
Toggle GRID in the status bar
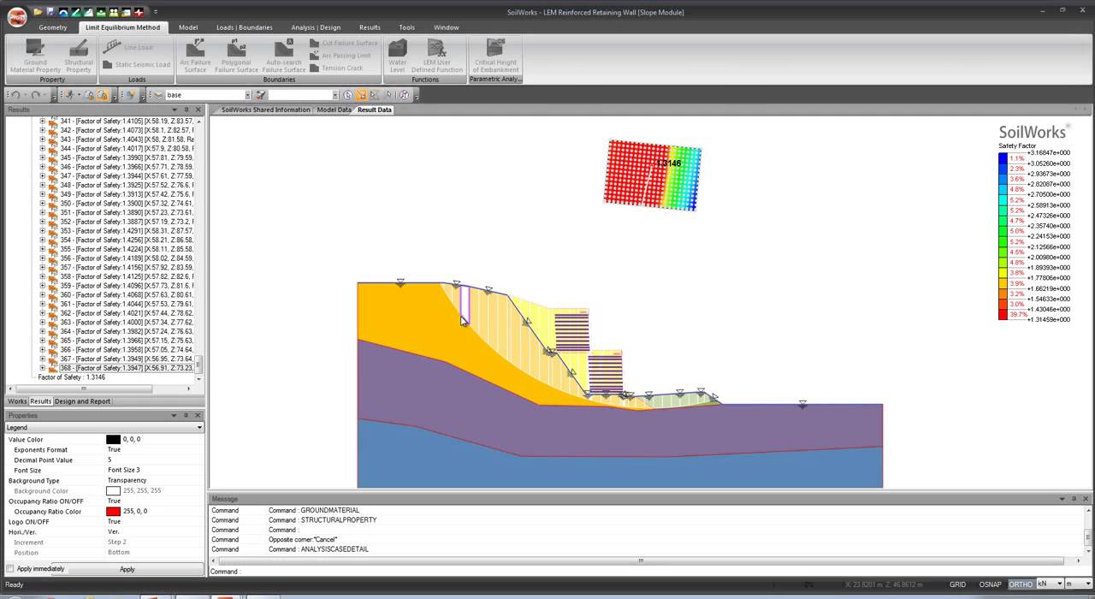click(957, 584)
